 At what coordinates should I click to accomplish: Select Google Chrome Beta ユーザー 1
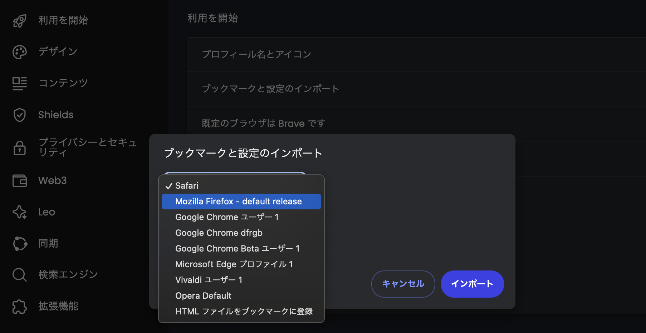click(241, 249)
